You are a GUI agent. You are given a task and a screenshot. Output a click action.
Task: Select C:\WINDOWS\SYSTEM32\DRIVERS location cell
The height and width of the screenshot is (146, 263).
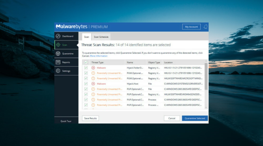coord(183,84)
